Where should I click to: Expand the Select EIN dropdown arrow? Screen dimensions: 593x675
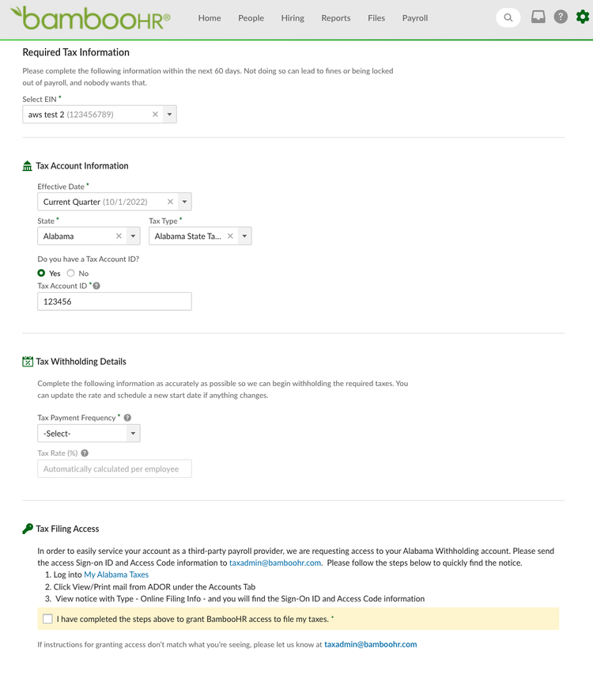pyautogui.click(x=169, y=115)
